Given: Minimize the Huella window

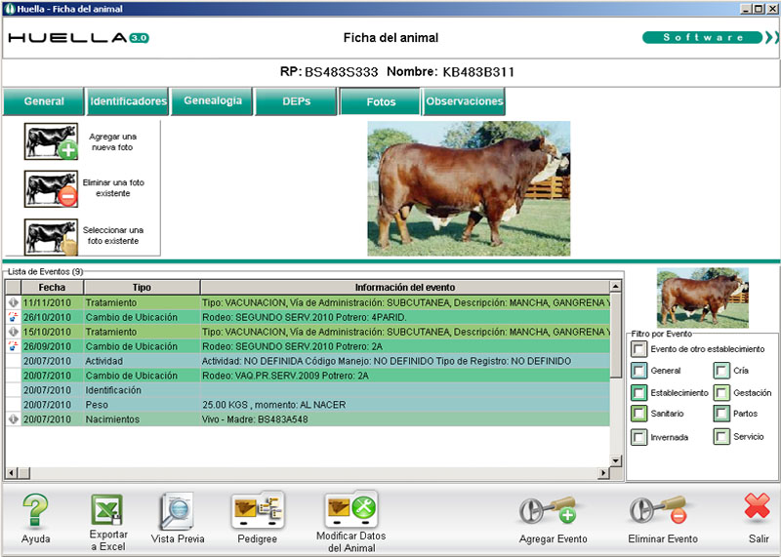Looking at the screenshot, I should point(746,9).
